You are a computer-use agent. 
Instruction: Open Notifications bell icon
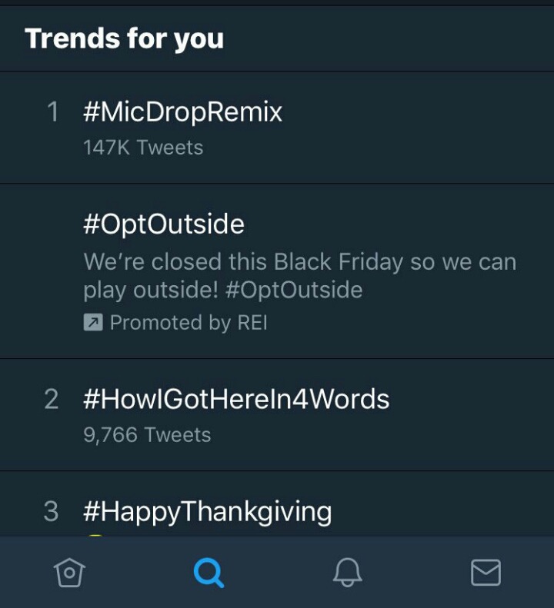348,573
